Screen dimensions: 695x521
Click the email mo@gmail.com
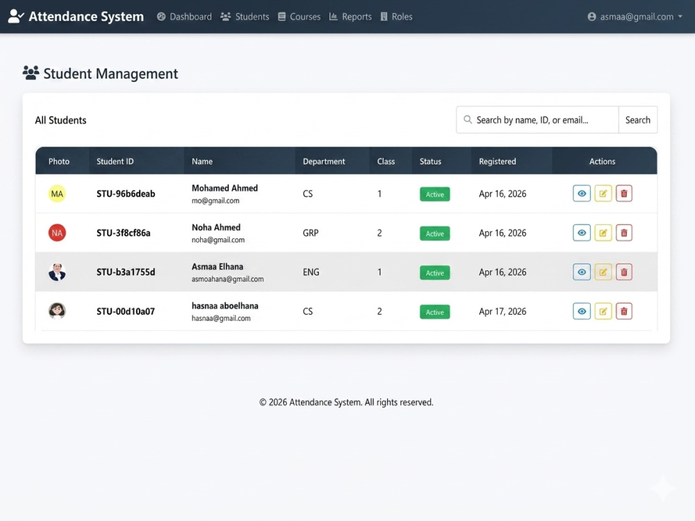[x=215, y=201]
